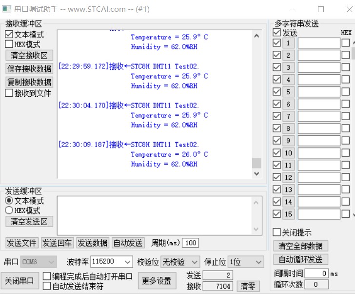Image resolution: width=355 pixels, height=294 pixels.
Task: Uncheck multi-string 发送 header checkbox
Action: point(276,32)
